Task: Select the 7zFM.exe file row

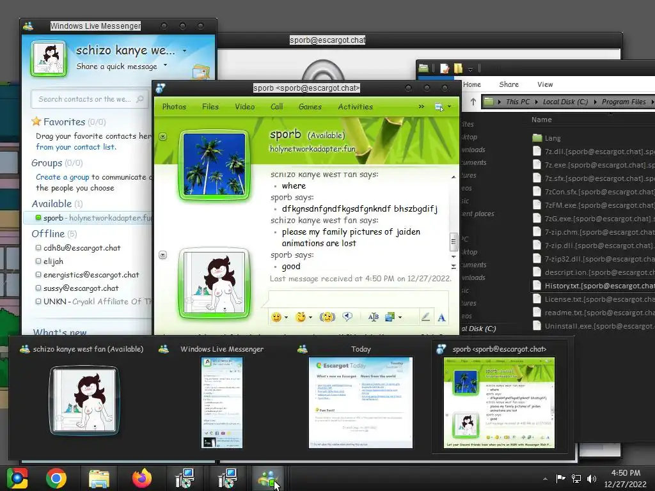Action: (593, 205)
